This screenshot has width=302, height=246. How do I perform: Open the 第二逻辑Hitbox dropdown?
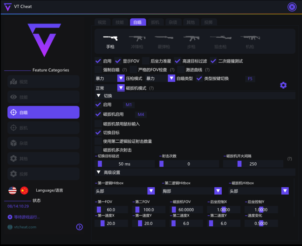click(191, 191)
